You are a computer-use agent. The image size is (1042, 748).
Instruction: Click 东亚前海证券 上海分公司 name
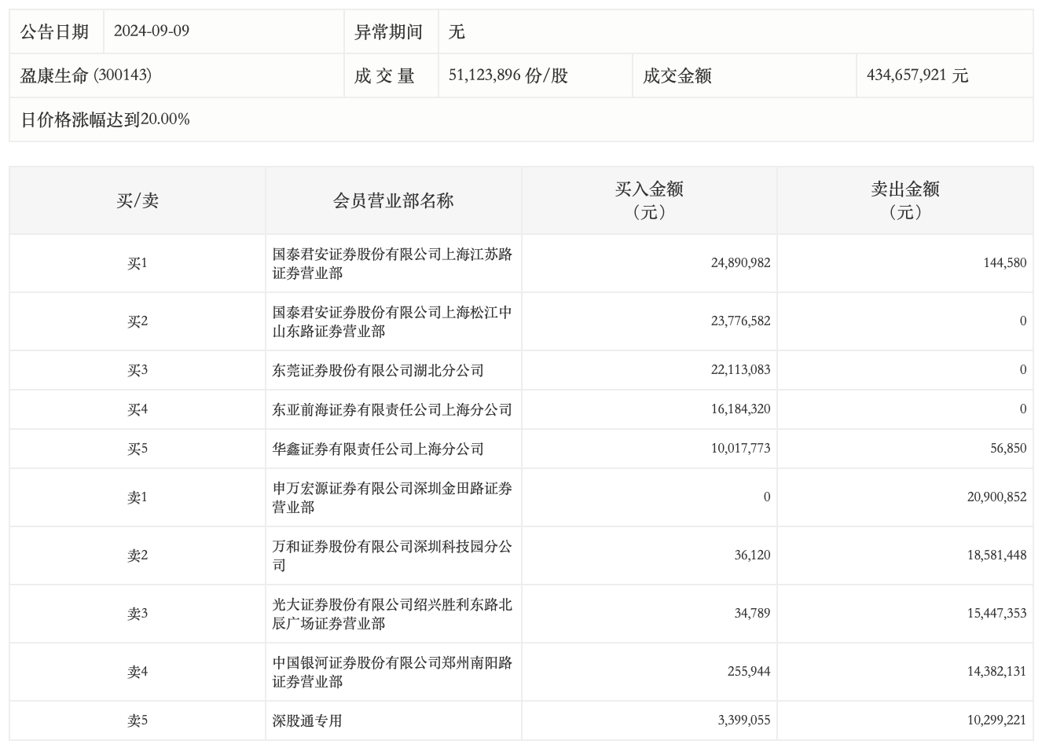(x=392, y=409)
